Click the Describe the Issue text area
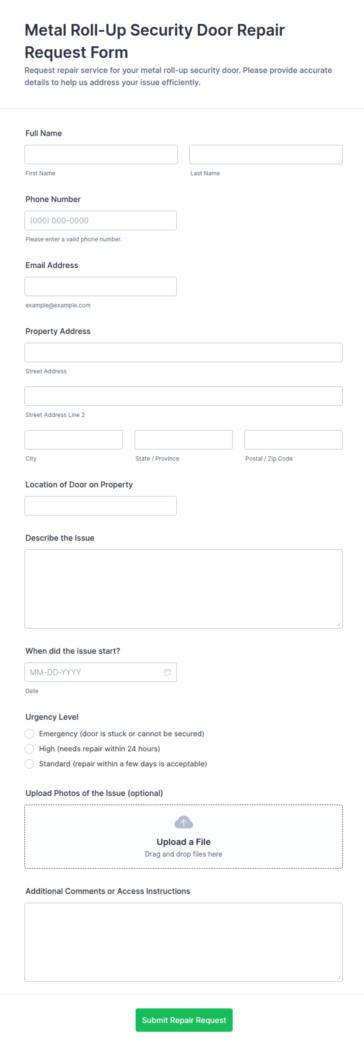Viewport: 364px width, 1051px height. [x=184, y=589]
